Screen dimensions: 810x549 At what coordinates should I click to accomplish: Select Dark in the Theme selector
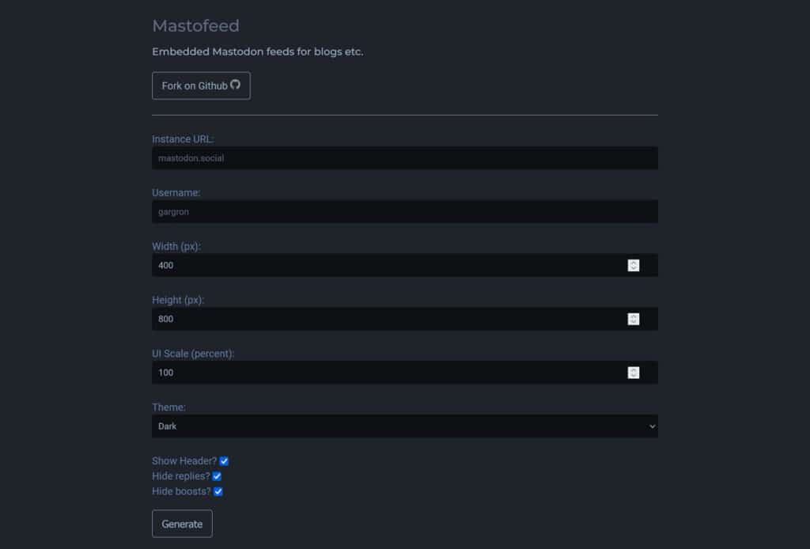point(404,426)
